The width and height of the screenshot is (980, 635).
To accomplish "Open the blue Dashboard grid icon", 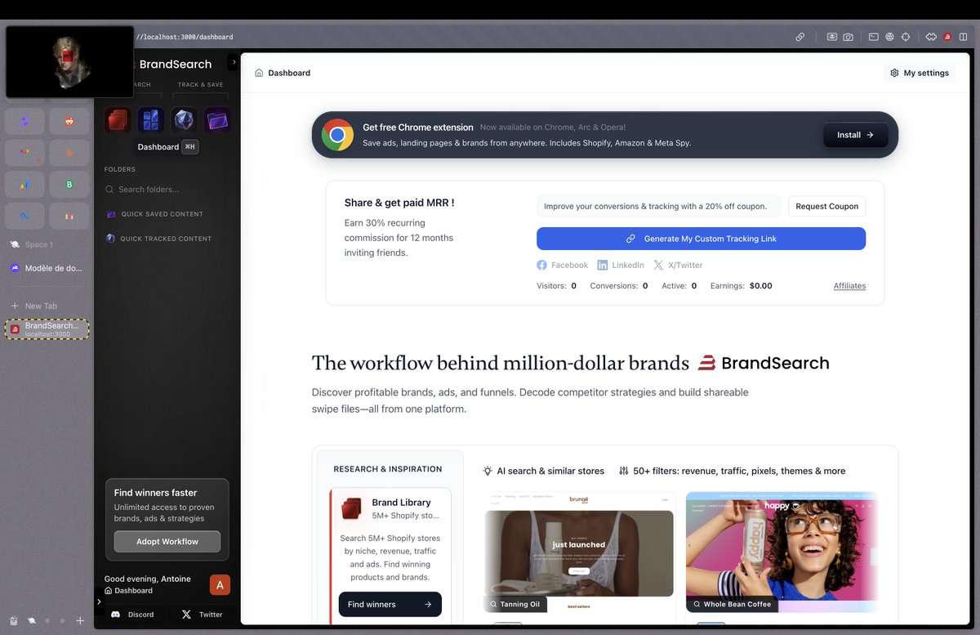I will click(x=150, y=120).
